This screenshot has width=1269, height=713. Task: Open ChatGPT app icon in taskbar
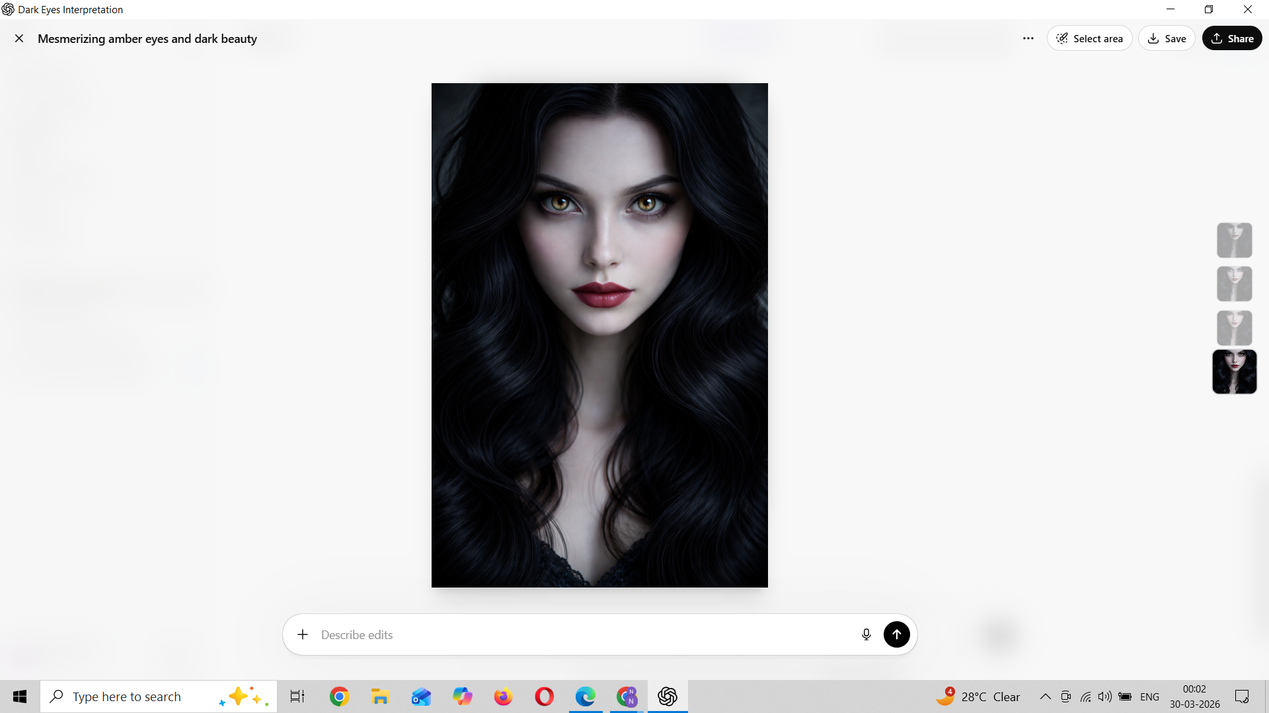coord(668,696)
